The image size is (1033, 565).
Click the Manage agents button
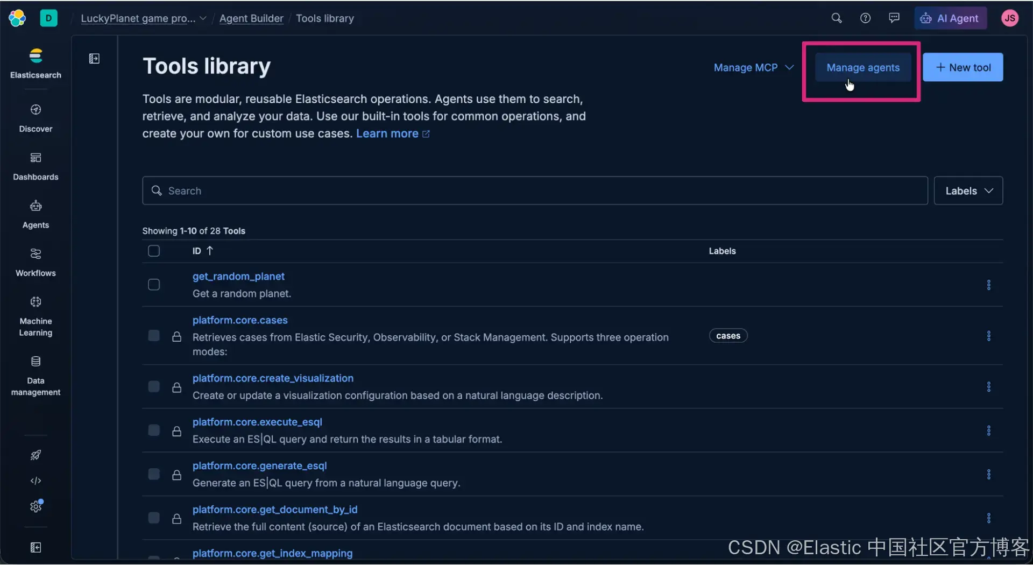862,68
